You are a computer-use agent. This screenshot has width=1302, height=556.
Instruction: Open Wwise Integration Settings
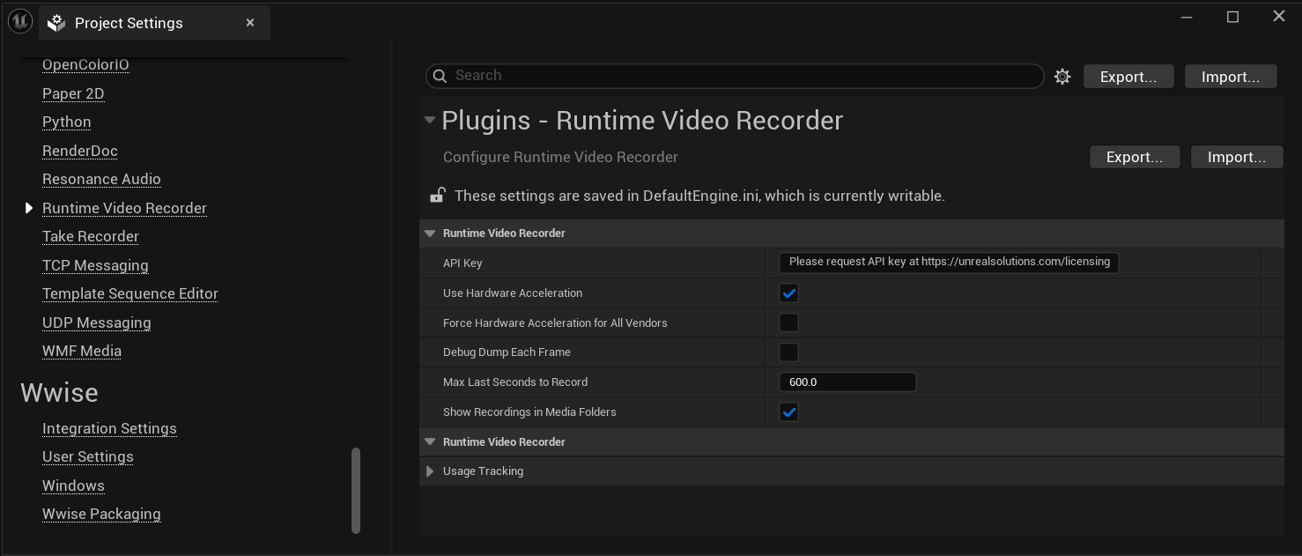(x=109, y=428)
